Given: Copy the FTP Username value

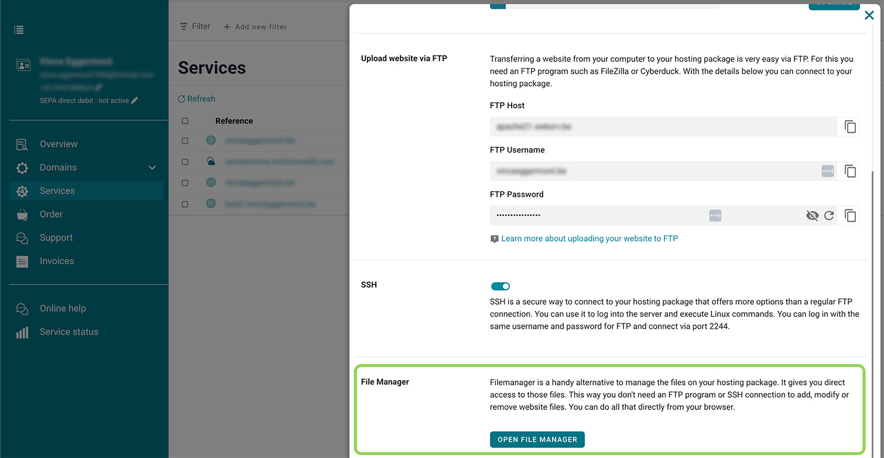Looking at the screenshot, I should pos(850,171).
